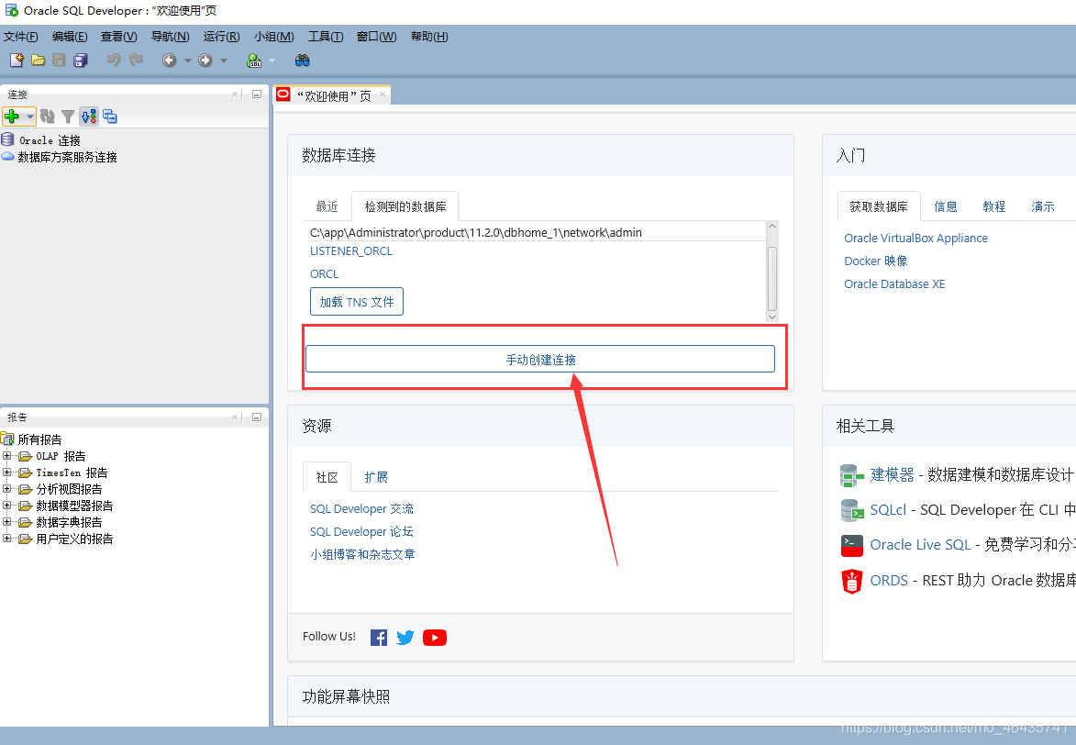Expand the 数据字典报告 node
This screenshot has height=745, width=1076.
[6, 521]
